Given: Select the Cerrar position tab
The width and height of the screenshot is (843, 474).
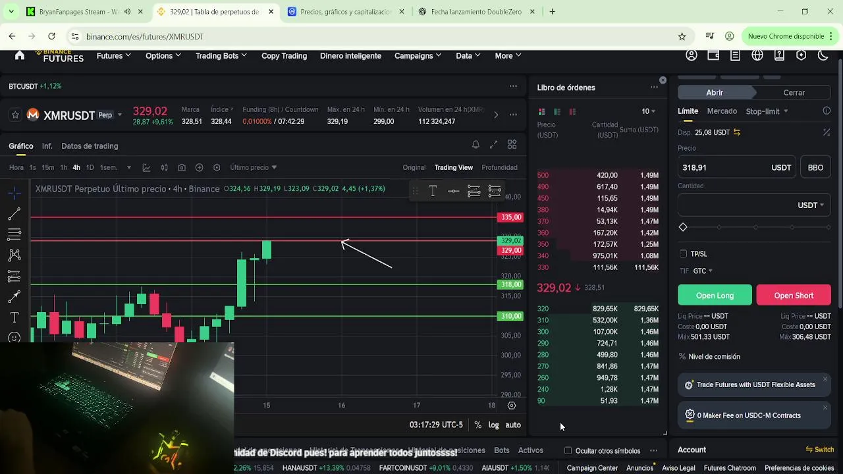Looking at the screenshot, I should [794, 93].
